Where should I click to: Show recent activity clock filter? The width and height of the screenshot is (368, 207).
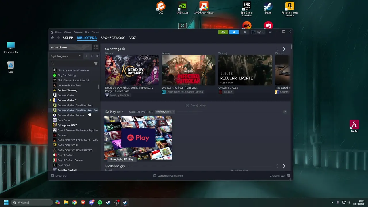pyautogui.click(x=93, y=56)
